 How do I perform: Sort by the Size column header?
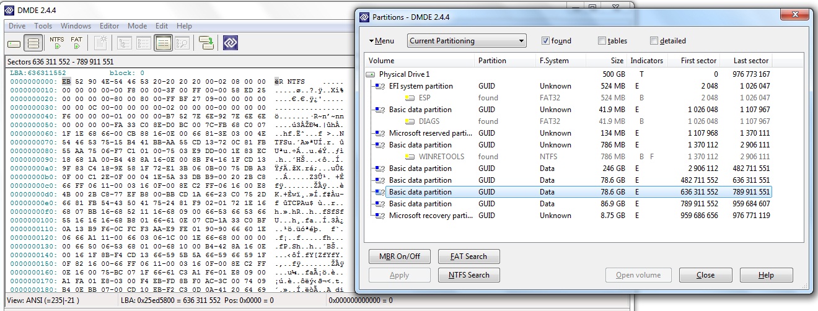point(607,61)
